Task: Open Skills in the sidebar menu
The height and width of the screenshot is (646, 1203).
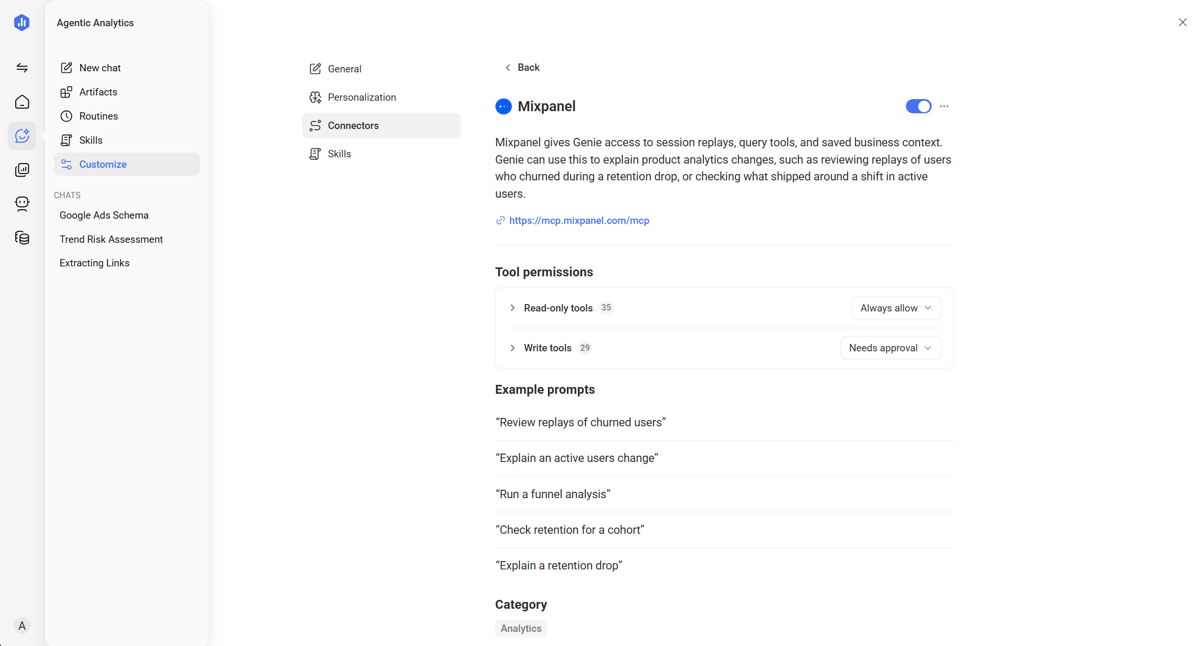Action: (x=126, y=140)
